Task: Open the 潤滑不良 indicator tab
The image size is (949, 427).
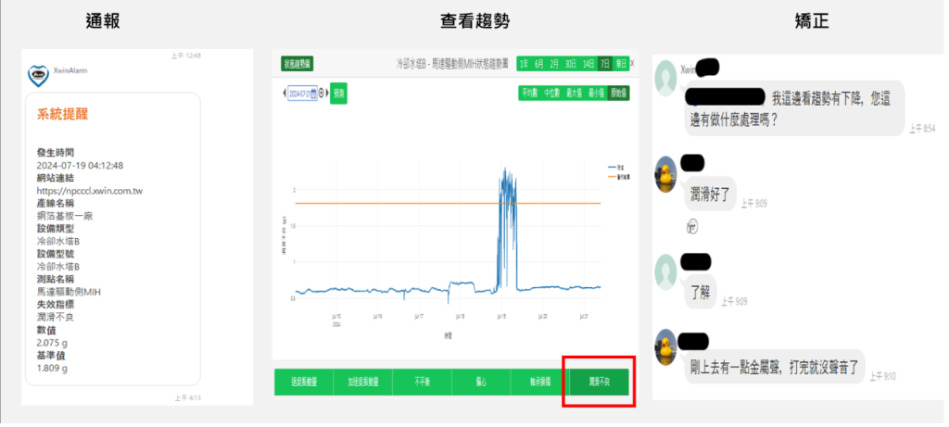Action: [x=598, y=382]
